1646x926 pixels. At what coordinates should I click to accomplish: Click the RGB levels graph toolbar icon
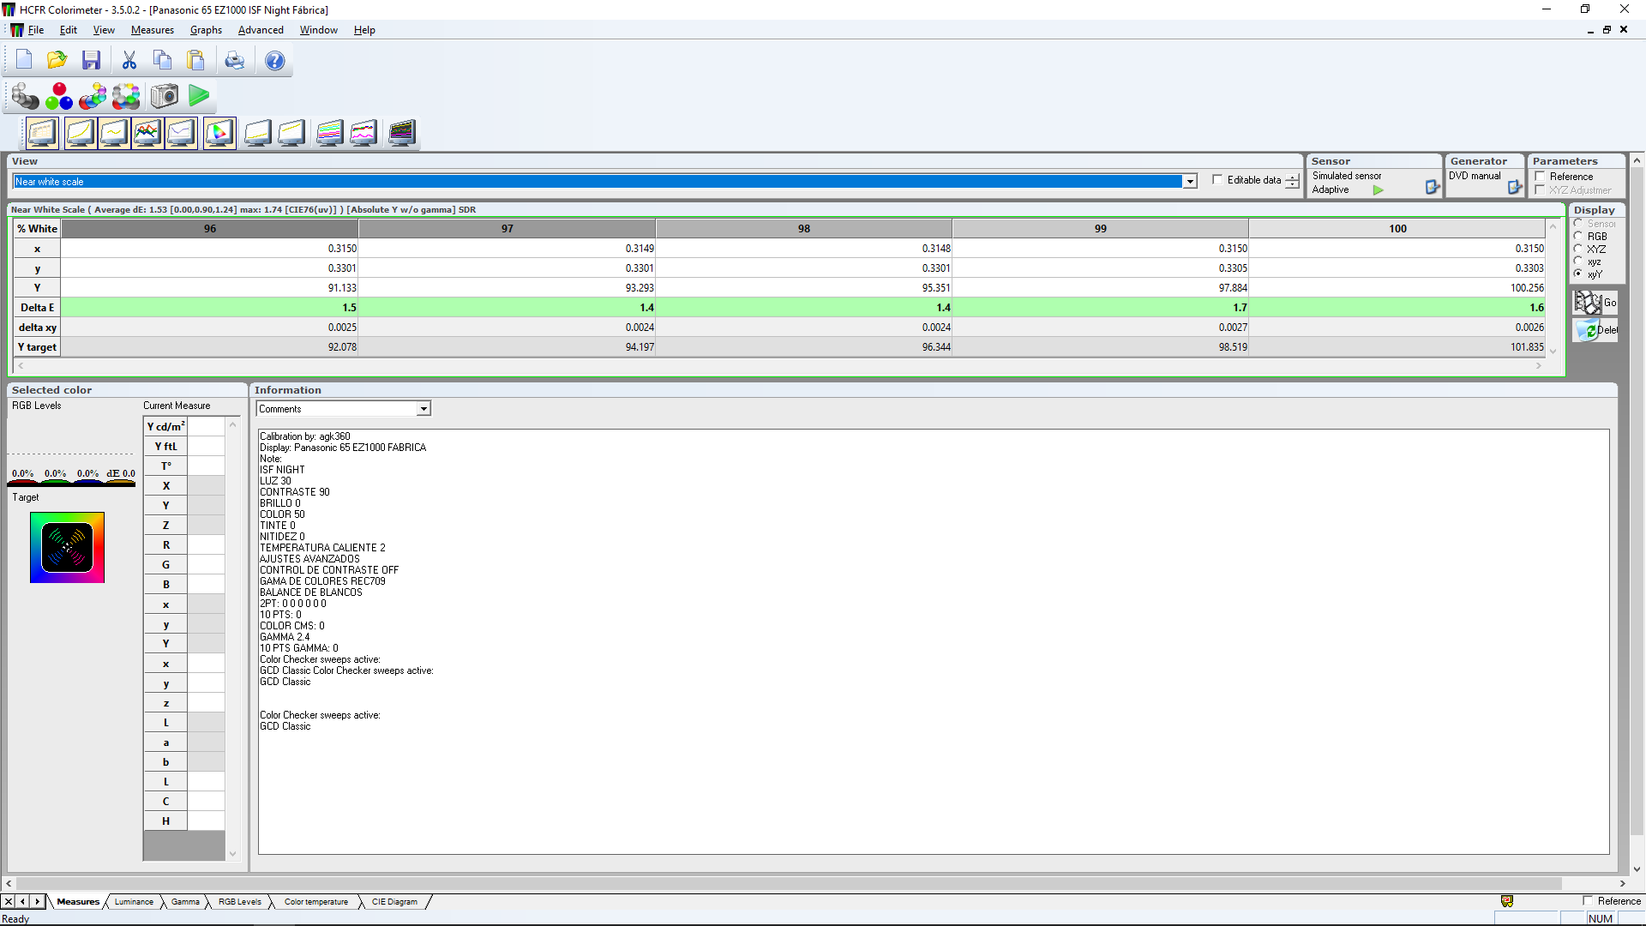147,133
